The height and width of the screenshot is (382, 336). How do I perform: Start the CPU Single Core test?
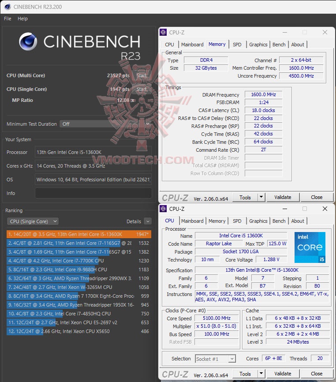click(x=142, y=89)
